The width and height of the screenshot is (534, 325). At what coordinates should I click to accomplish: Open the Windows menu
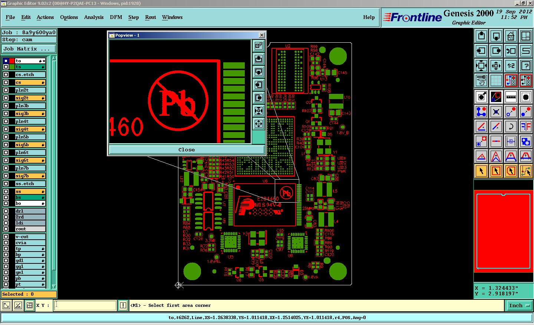pyautogui.click(x=172, y=17)
